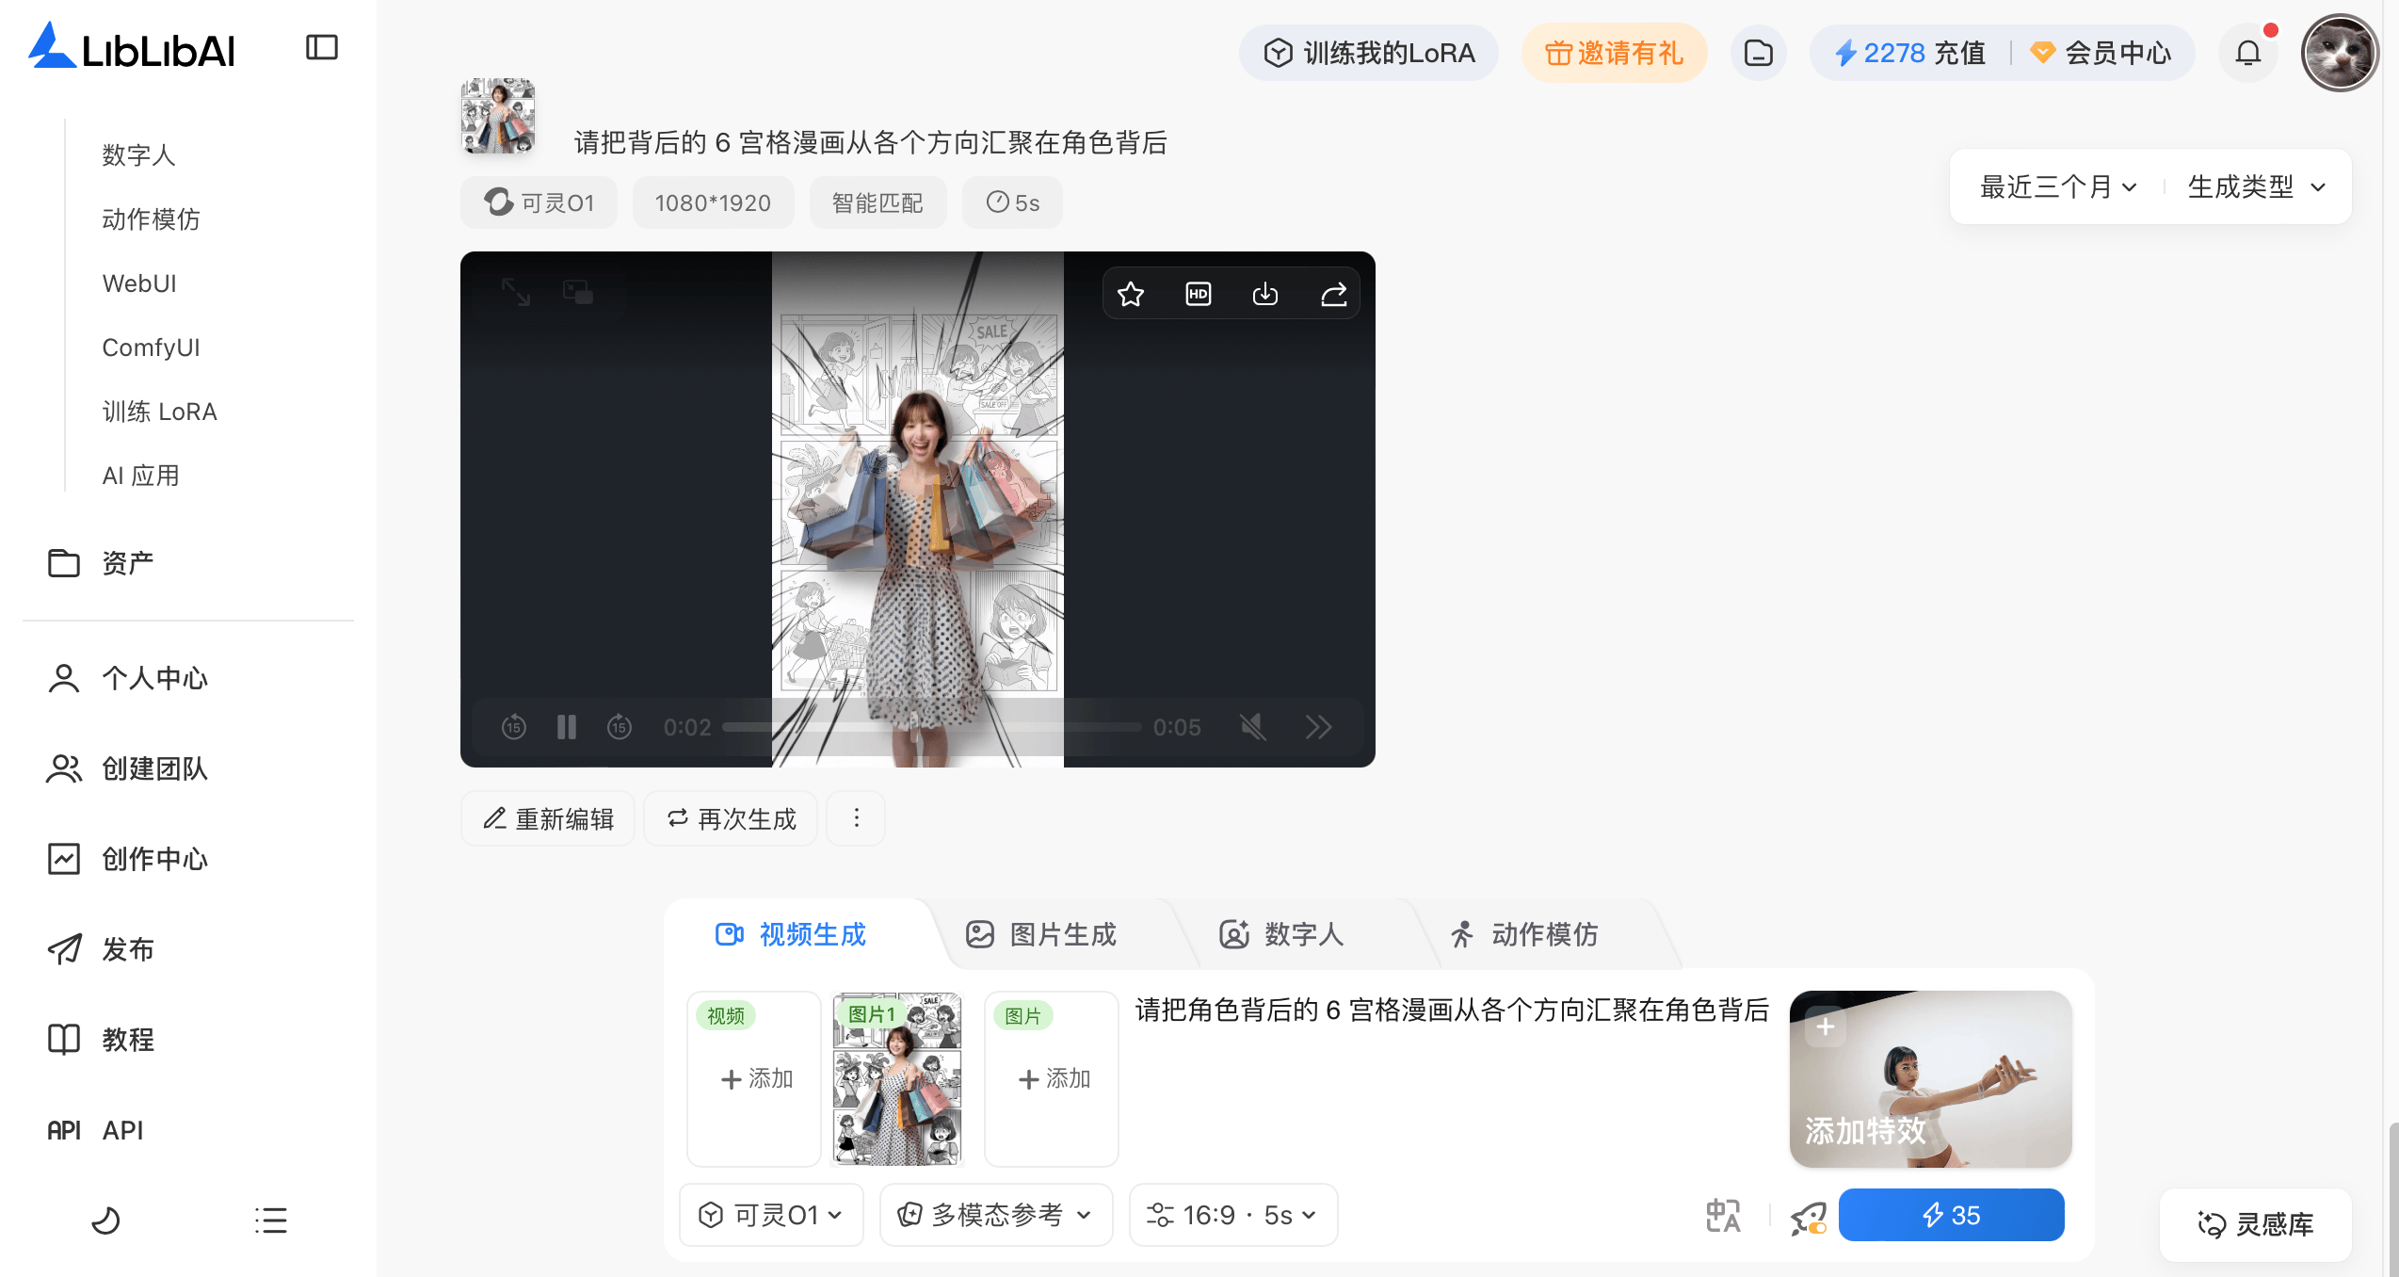Expand the 16:9 · 5s settings dropdown
Viewport: 2399px width, 1277px height.
1232,1215
